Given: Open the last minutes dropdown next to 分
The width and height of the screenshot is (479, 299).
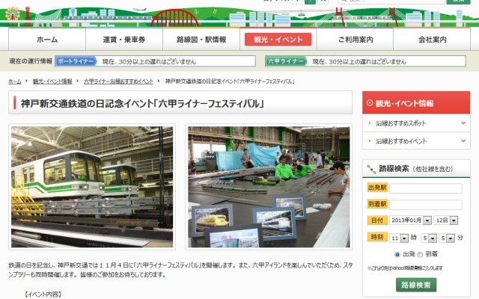Looking at the screenshot, I should pyautogui.click(x=447, y=238).
